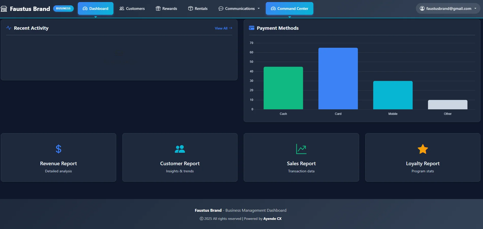The width and height of the screenshot is (483, 229).
Task: Open the faustusbrand@gmail.com account dropdown
Action: click(448, 8)
